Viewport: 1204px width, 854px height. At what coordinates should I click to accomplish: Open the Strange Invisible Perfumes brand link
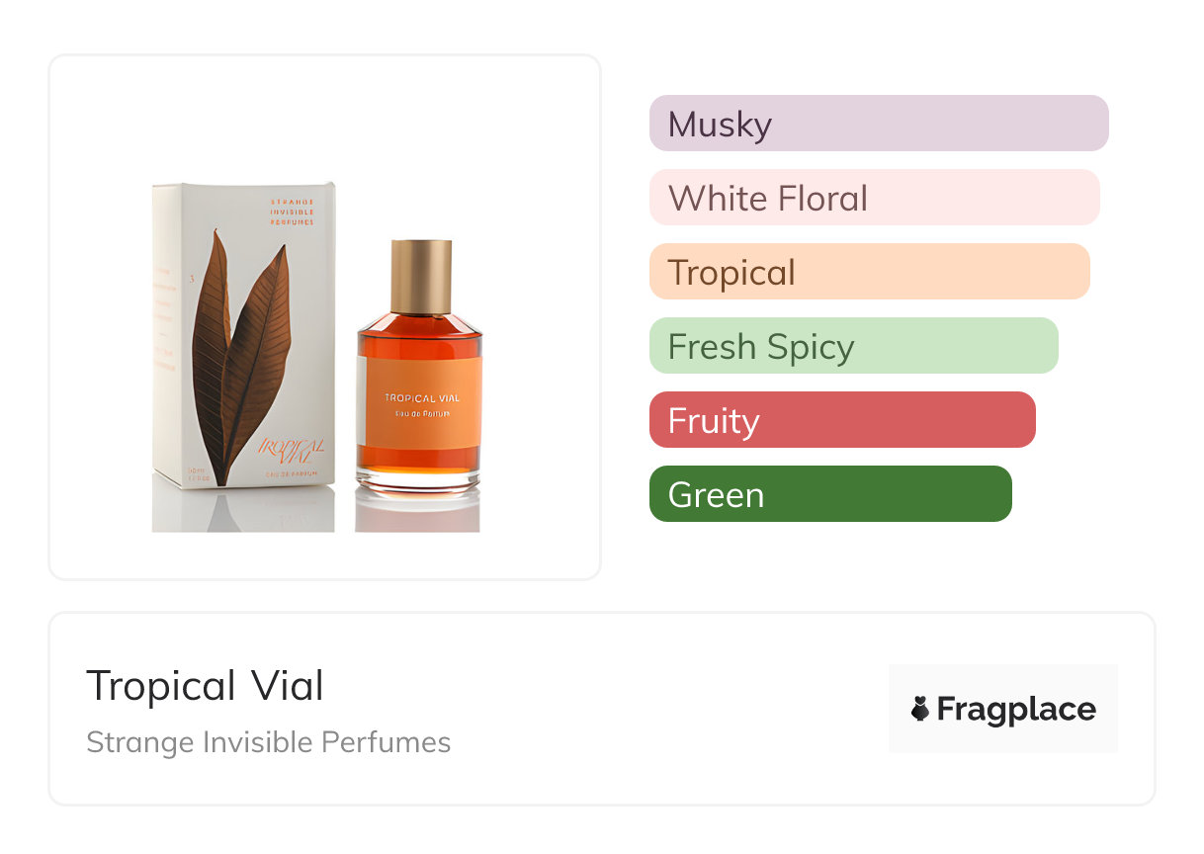point(268,742)
